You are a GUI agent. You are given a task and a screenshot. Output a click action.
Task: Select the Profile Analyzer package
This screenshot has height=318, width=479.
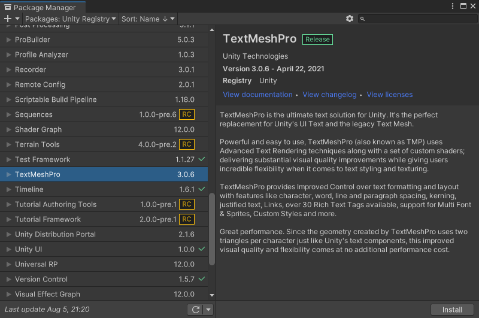point(104,54)
